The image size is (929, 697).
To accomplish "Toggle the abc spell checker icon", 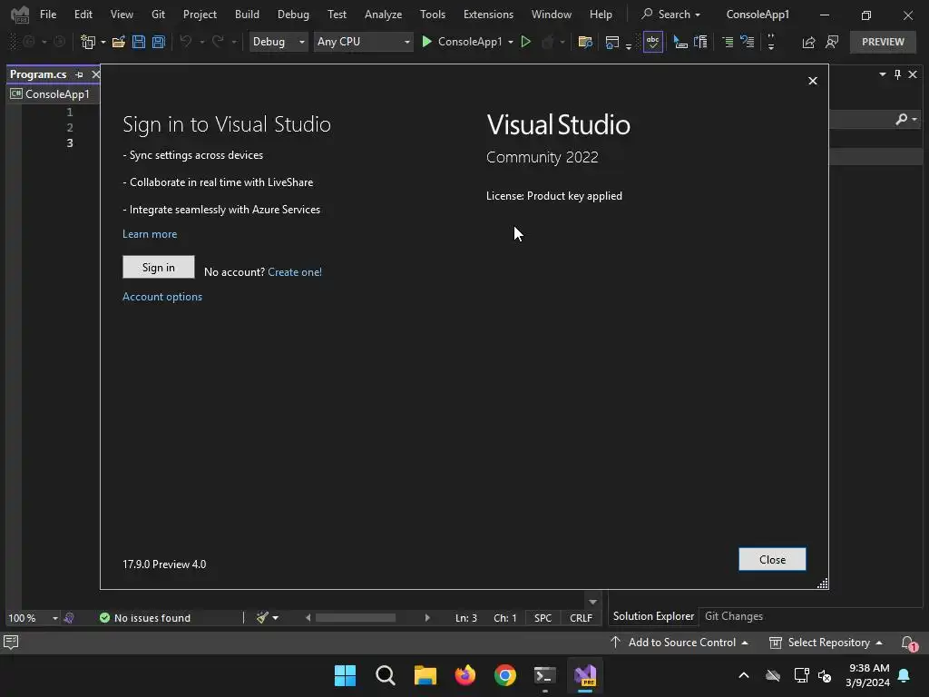I will click(652, 42).
